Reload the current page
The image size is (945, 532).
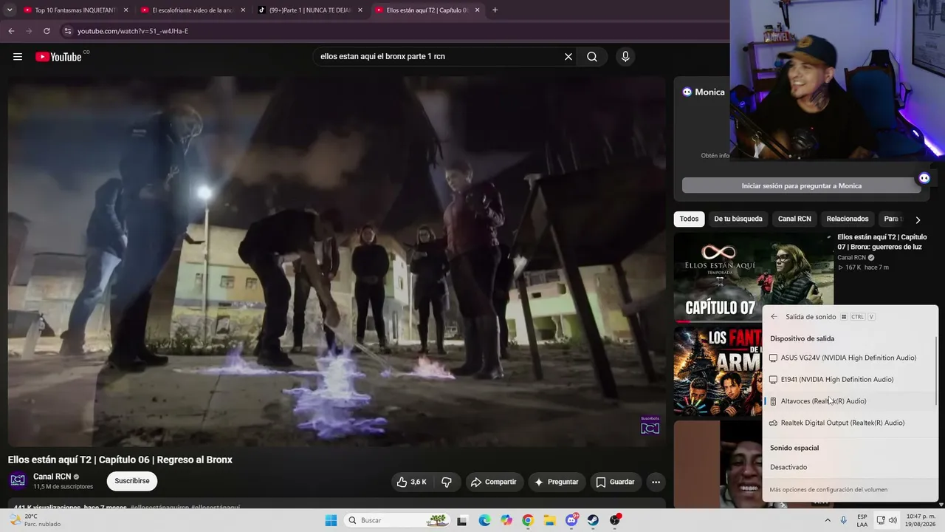47,31
